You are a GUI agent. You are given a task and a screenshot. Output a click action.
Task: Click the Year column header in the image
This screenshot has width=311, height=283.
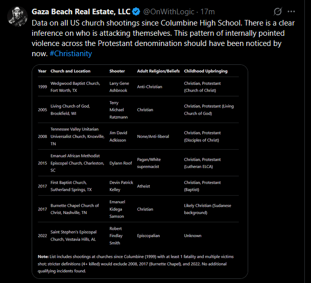[42, 71]
